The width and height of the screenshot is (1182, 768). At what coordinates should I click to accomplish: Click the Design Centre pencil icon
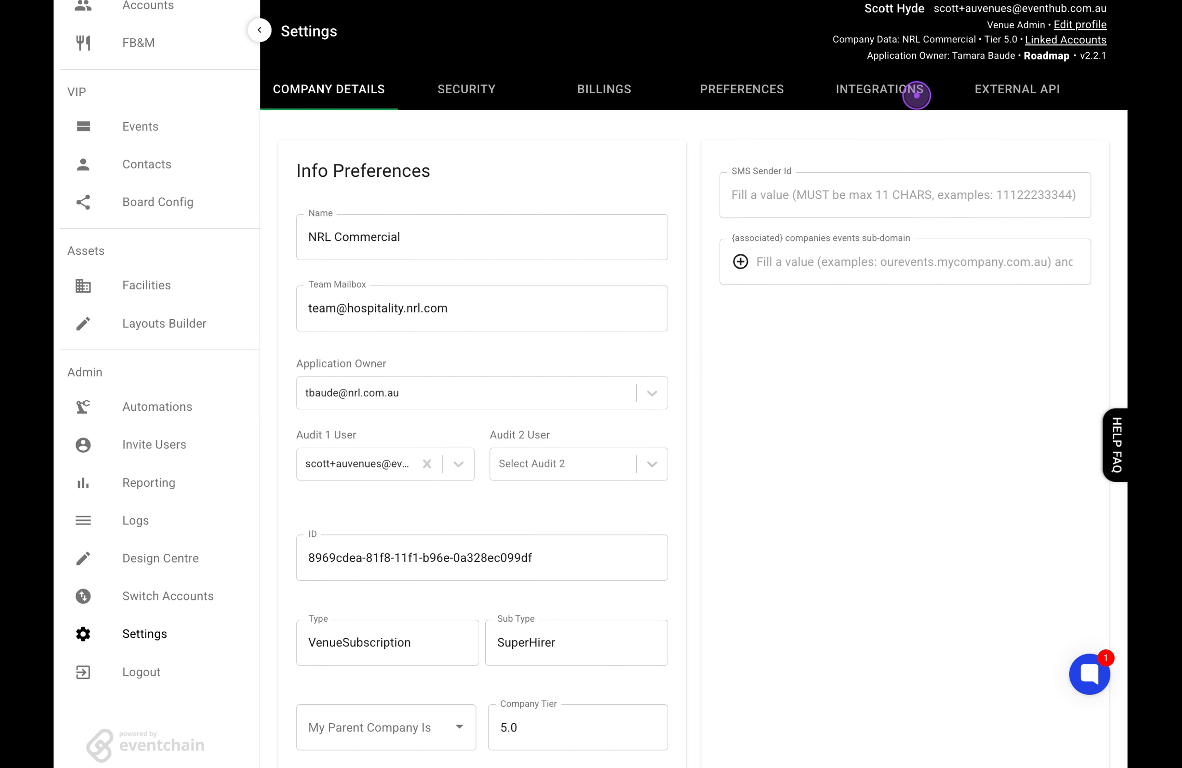click(83, 558)
